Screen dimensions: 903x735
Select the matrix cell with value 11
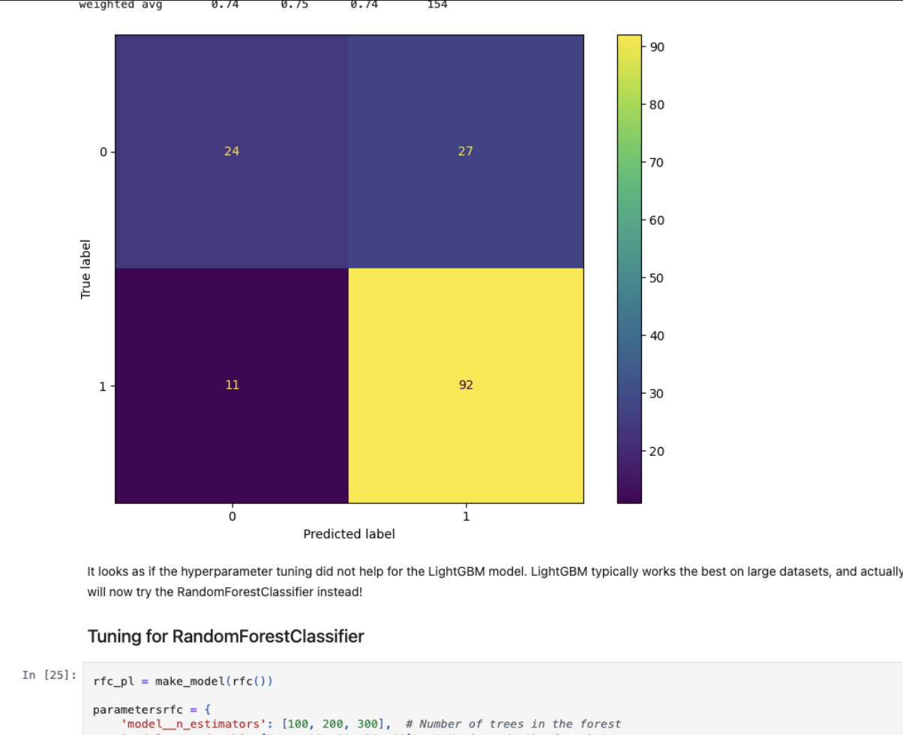coord(232,385)
